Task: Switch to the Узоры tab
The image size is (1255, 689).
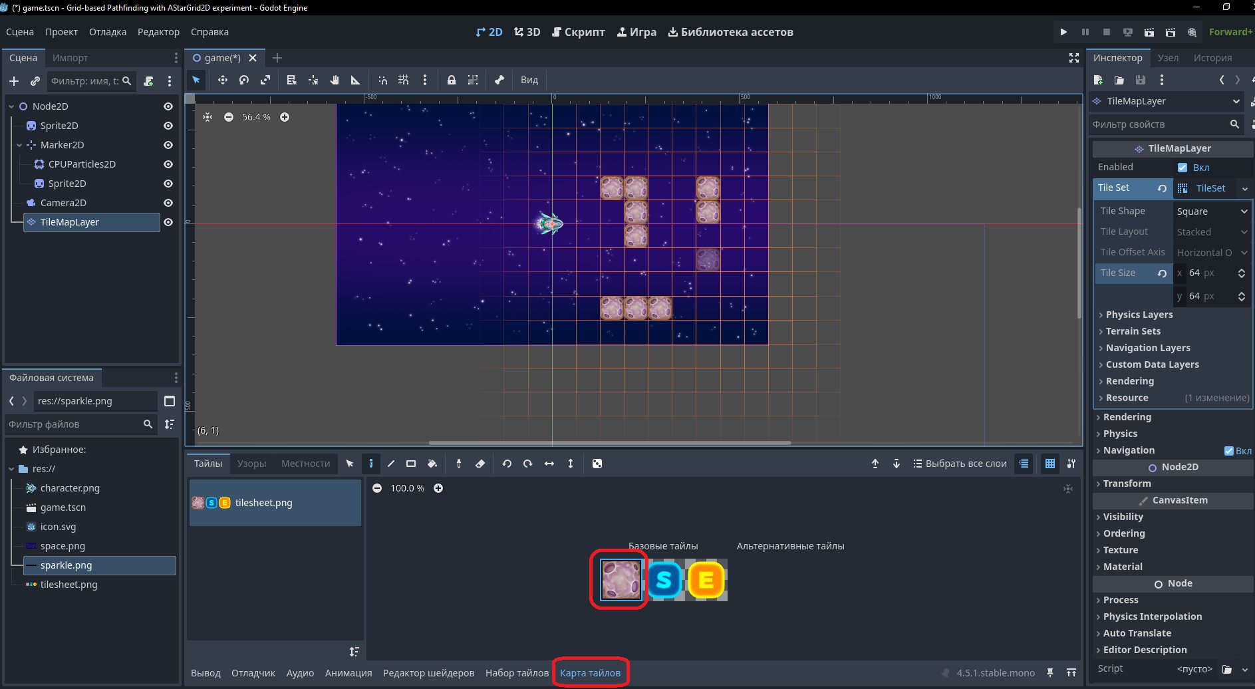Action: coord(251,464)
